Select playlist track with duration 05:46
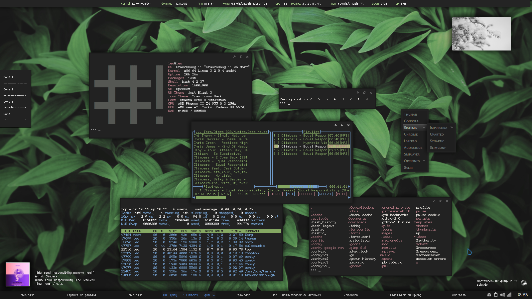532x299 pixels. click(x=311, y=136)
